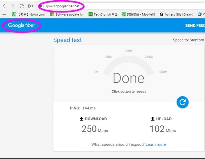This screenshot has width=205, height=159.
Task: Click the browser back arrow
Action: 4,6
